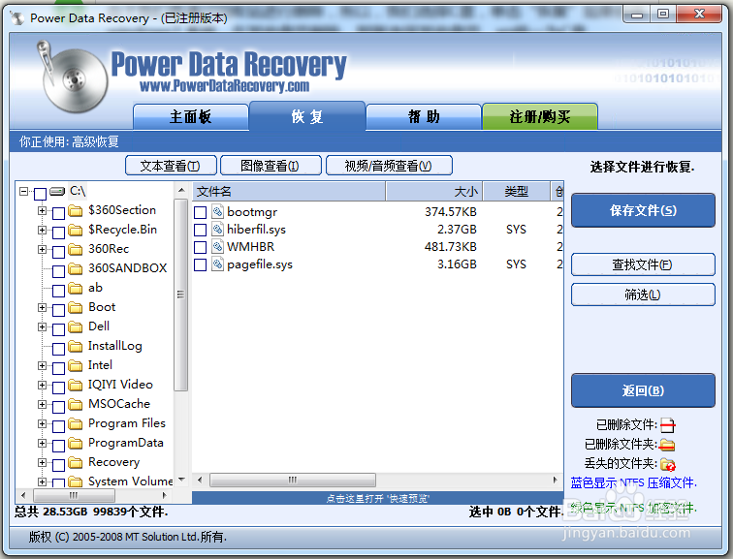Expand the Boot folder node

[x=42, y=307]
